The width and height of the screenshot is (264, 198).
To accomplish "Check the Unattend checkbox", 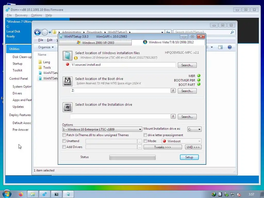I will click(64, 141).
